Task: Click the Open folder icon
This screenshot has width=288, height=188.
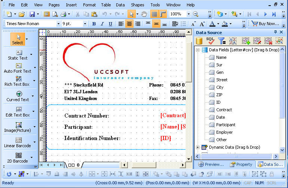Action: click(x=21, y=14)
